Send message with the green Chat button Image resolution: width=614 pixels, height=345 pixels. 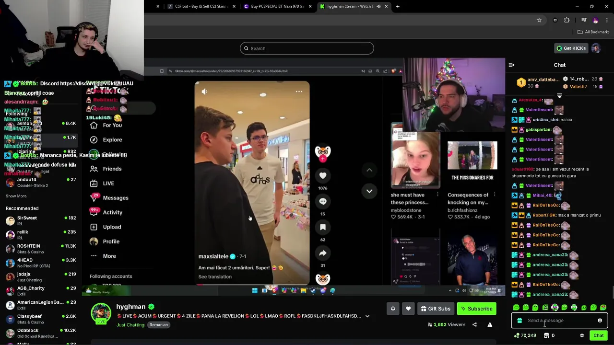(598, 335)
